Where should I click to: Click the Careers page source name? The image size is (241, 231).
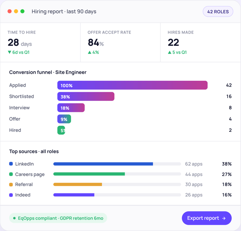pos(30,174)
